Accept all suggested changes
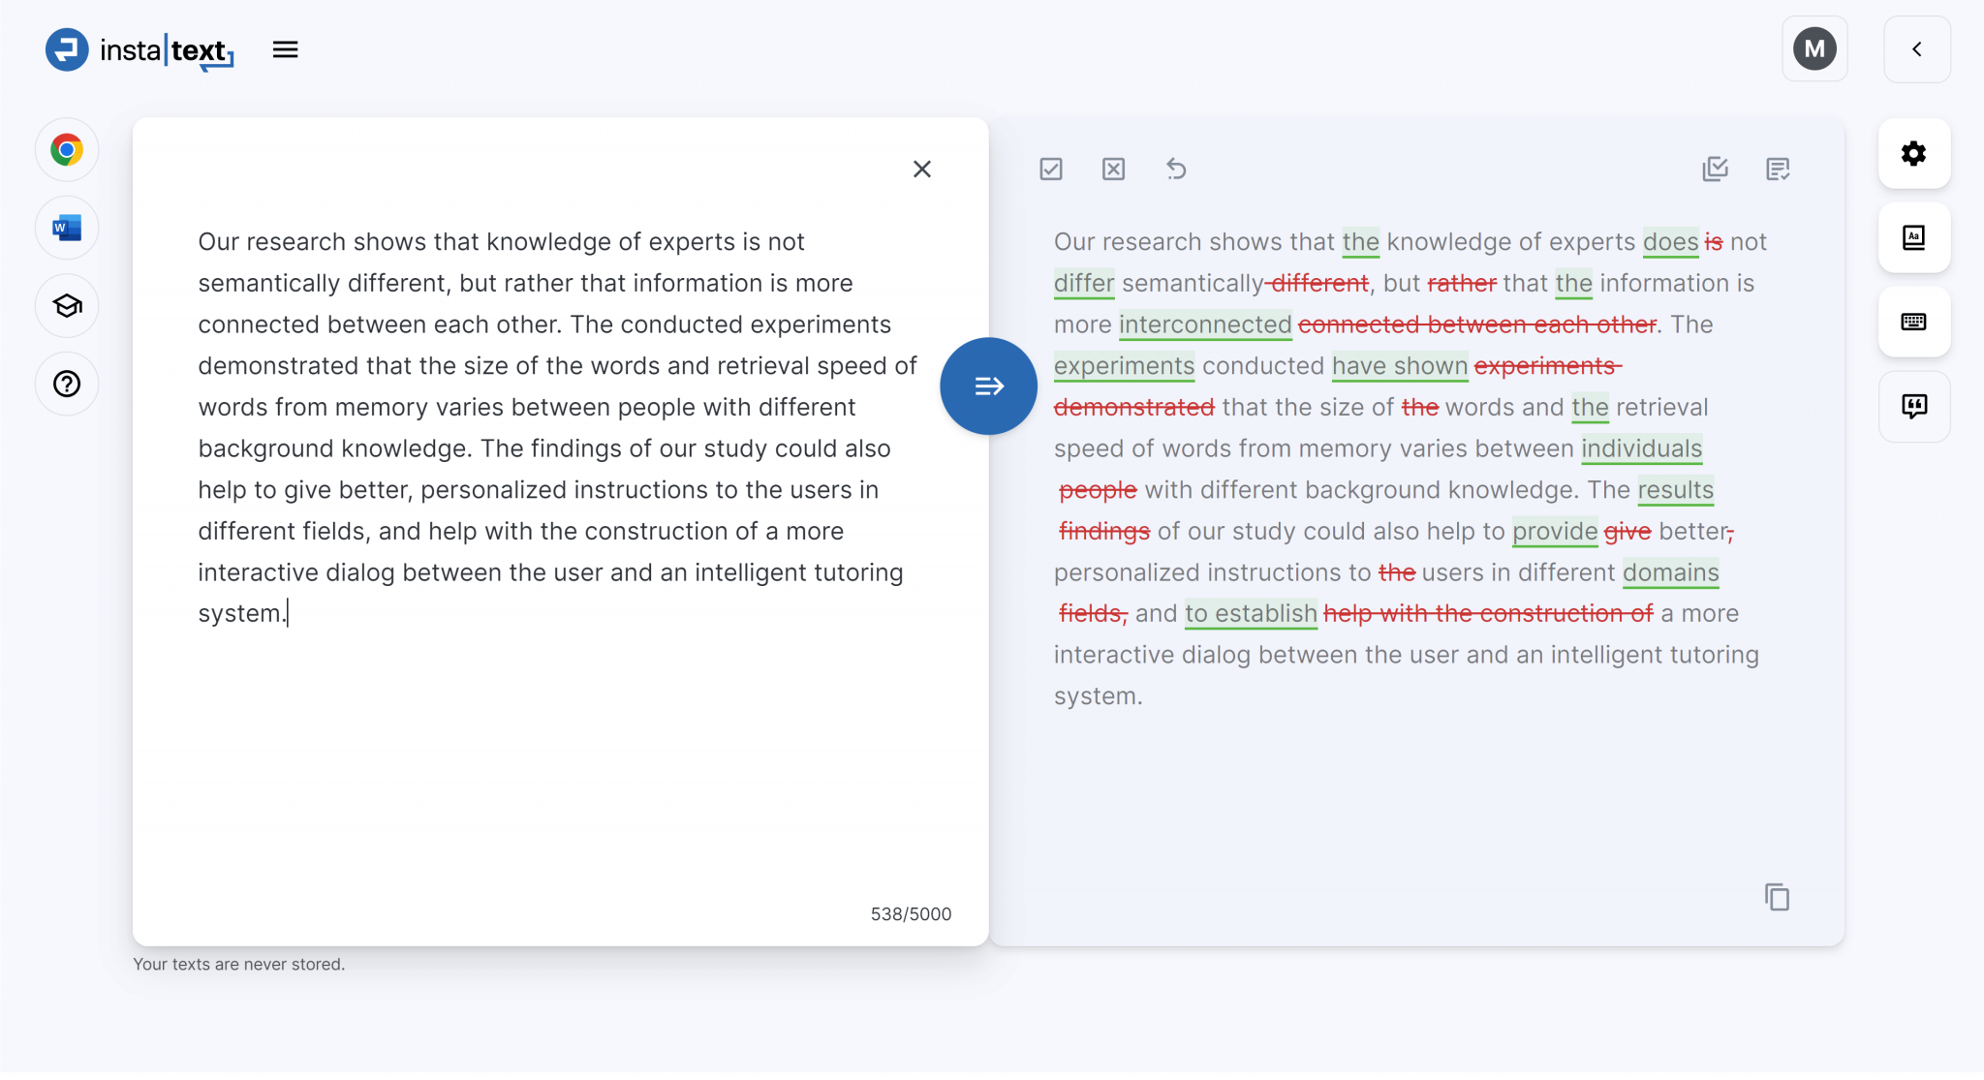This screenshot has width=1984, height=1080. (1051, 169)
